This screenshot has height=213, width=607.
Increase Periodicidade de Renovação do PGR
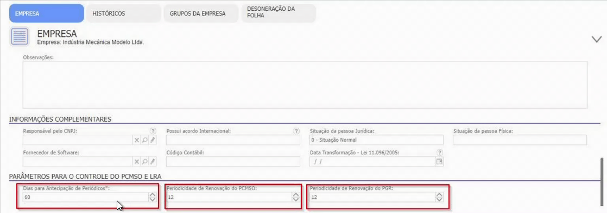coord(439,195)
